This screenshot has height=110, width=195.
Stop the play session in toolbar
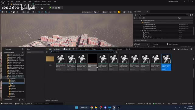[56, 8]
